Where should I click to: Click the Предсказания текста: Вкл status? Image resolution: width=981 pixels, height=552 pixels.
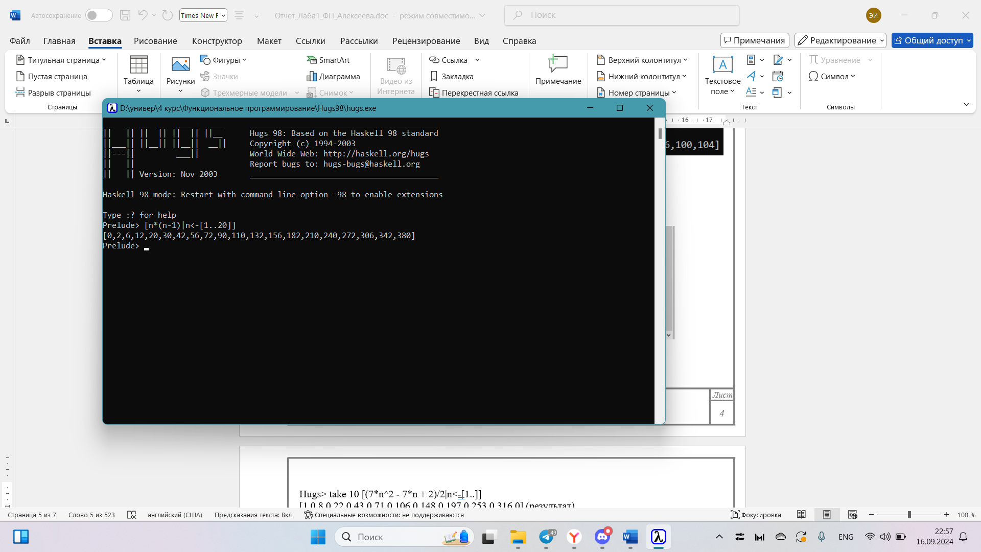coord(253,515)
